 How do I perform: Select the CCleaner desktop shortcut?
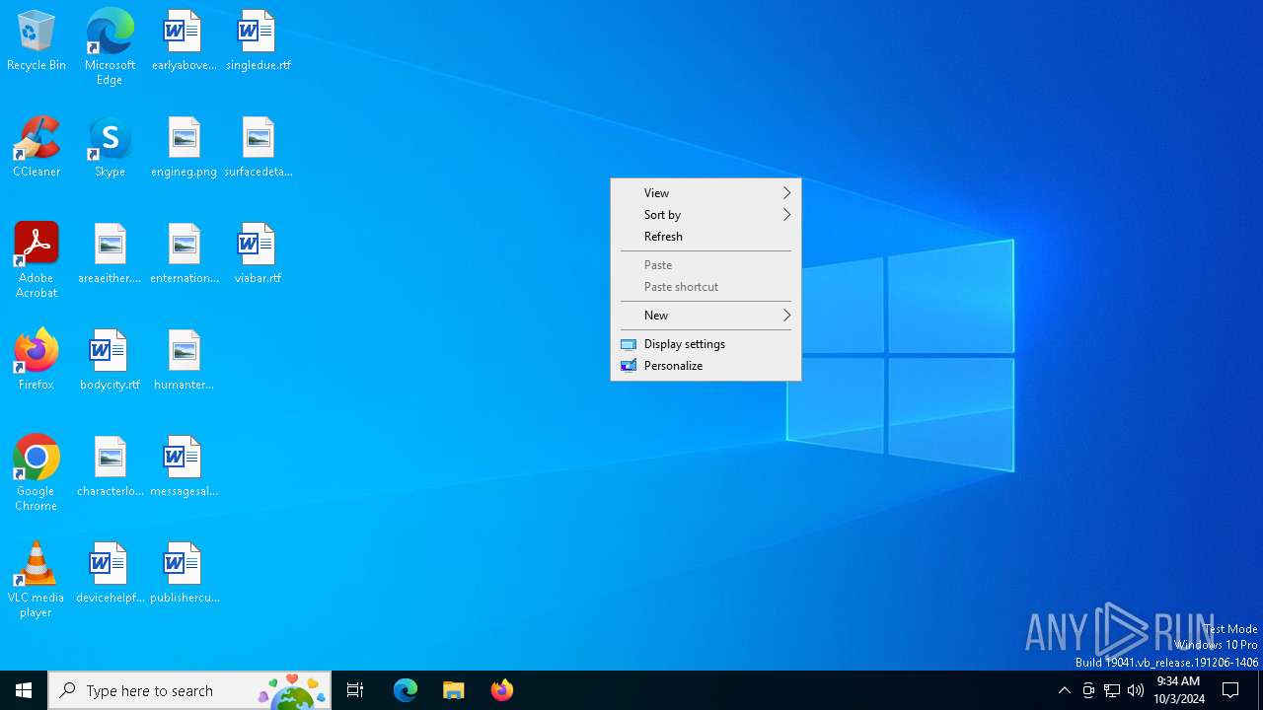coord(37,148)
